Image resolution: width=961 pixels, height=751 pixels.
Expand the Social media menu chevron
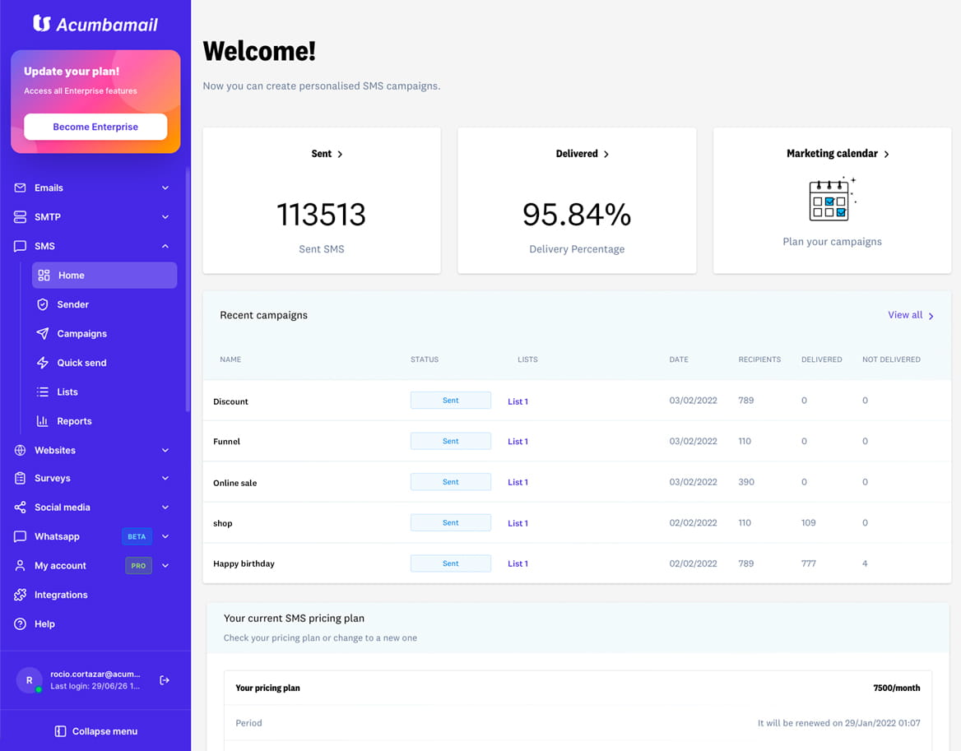[x=165, y=508]
